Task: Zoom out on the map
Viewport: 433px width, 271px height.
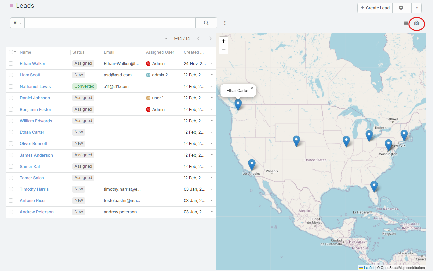Action: pyautogui.click(x=224, y=50)
